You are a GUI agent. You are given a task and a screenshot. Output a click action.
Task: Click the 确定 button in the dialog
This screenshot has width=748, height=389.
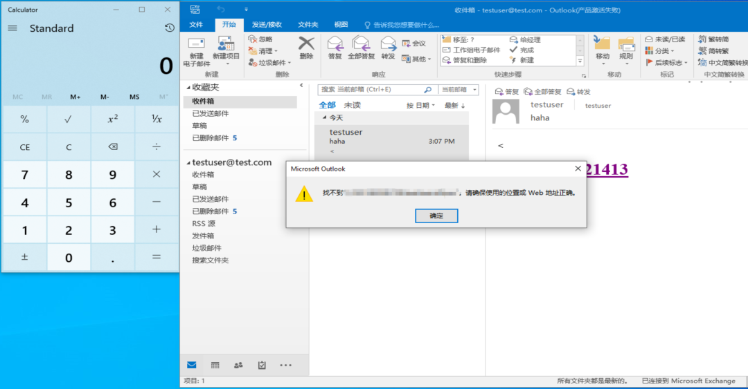[x=436, y=216]
